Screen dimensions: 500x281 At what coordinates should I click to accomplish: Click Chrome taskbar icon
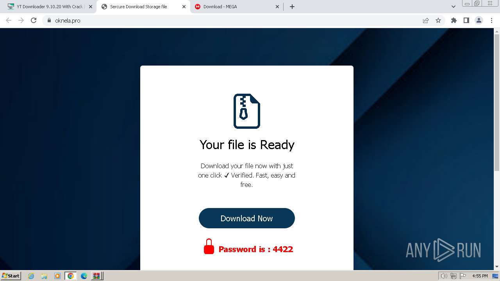pyautogui.click(x=71, y=276)
